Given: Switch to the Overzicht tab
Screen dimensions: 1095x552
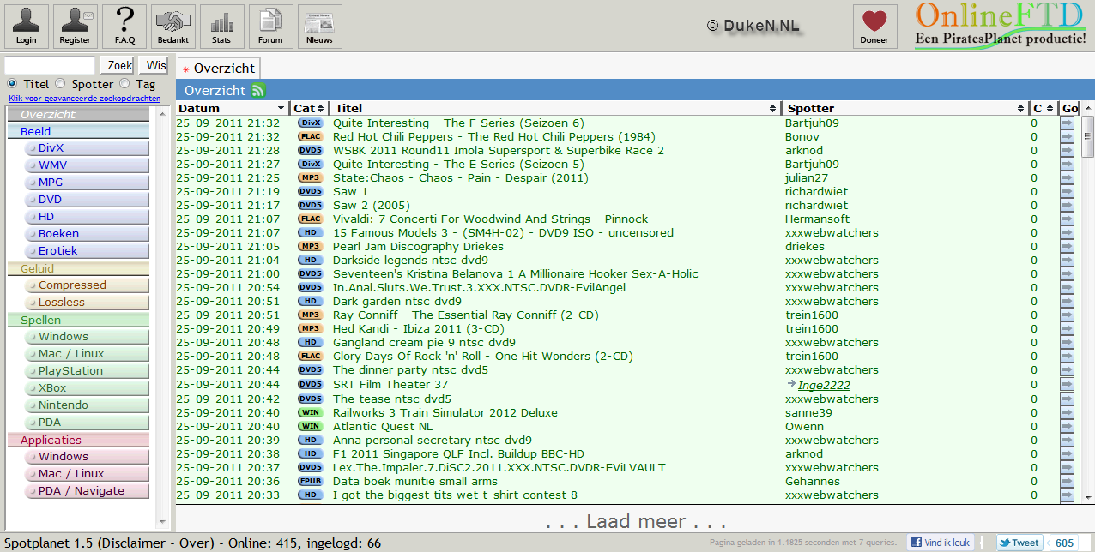Looking at the screenshot, I should [x=219, y=68].
